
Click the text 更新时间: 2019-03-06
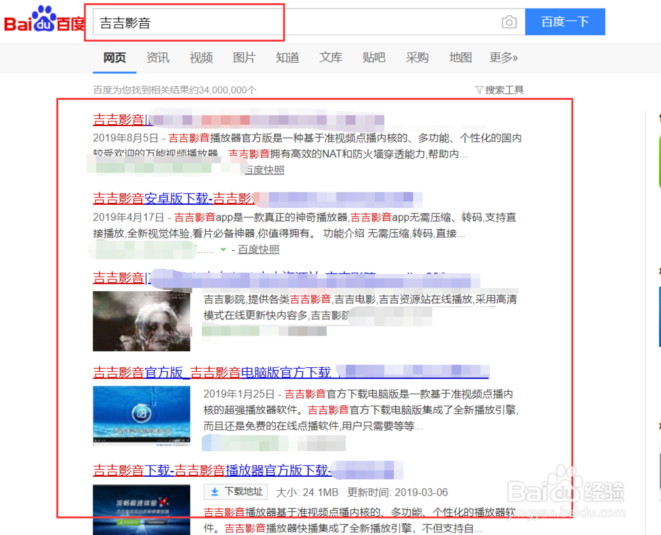click(397, 493)
